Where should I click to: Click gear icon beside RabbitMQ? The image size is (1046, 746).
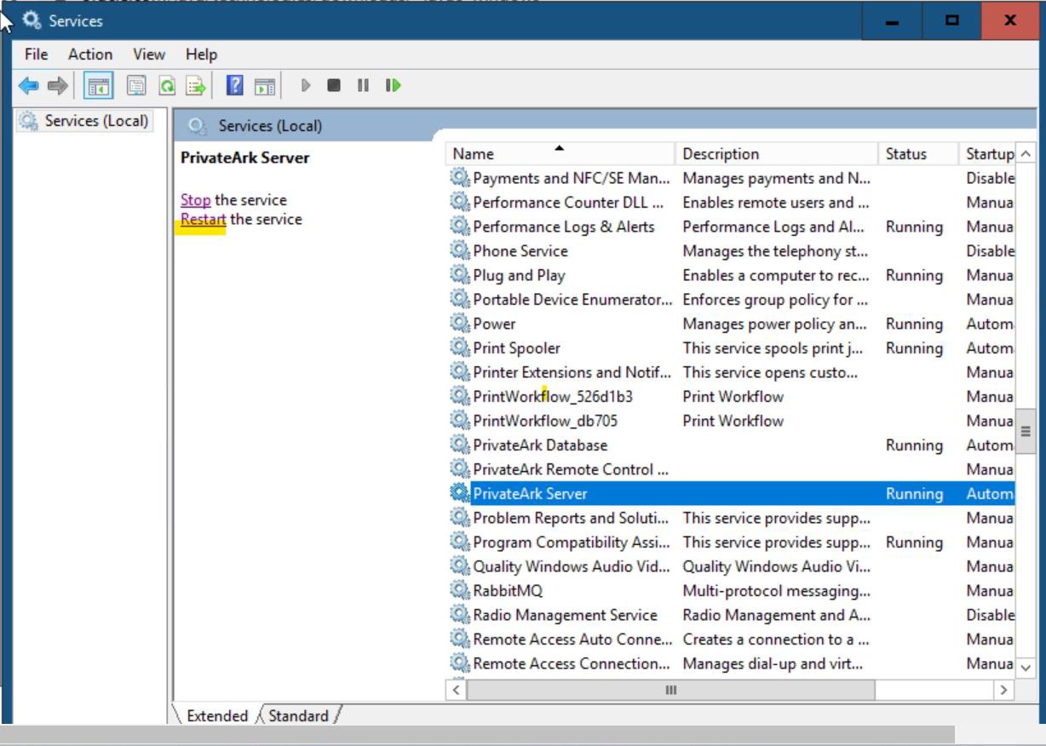coord(460,590)
